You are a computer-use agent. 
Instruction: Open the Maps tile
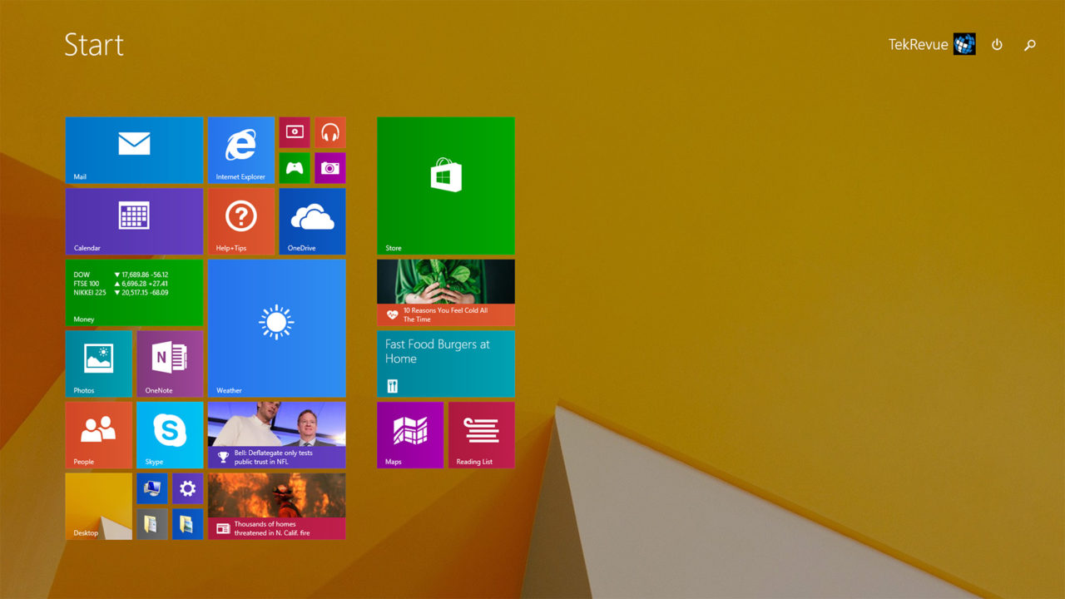click(410, 435)
